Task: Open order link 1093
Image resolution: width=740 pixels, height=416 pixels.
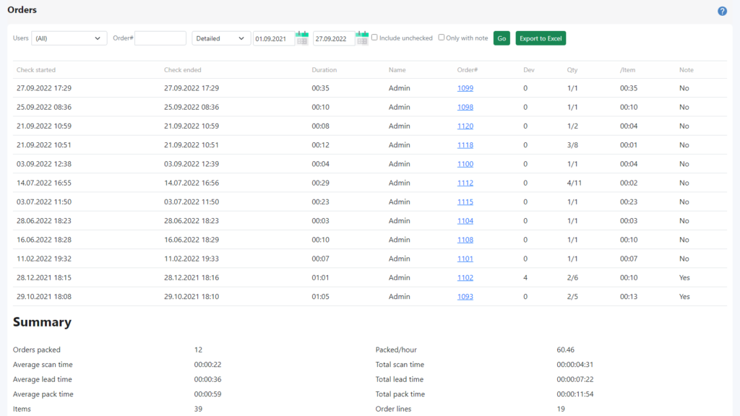Action: (x=465, y=296)
